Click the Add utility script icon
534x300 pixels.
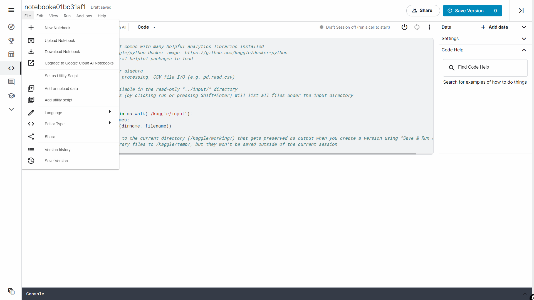[x=31, y=100]
